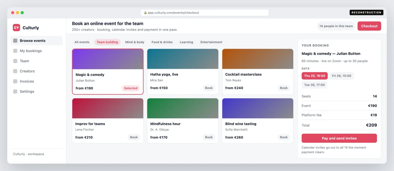394x171 pixels.
Task: Click the Tom Reyes creator name
Action: pos(233,80)
